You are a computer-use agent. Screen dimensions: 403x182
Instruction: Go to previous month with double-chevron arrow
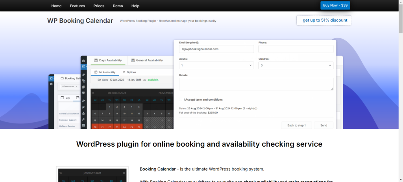coord(93,93)
